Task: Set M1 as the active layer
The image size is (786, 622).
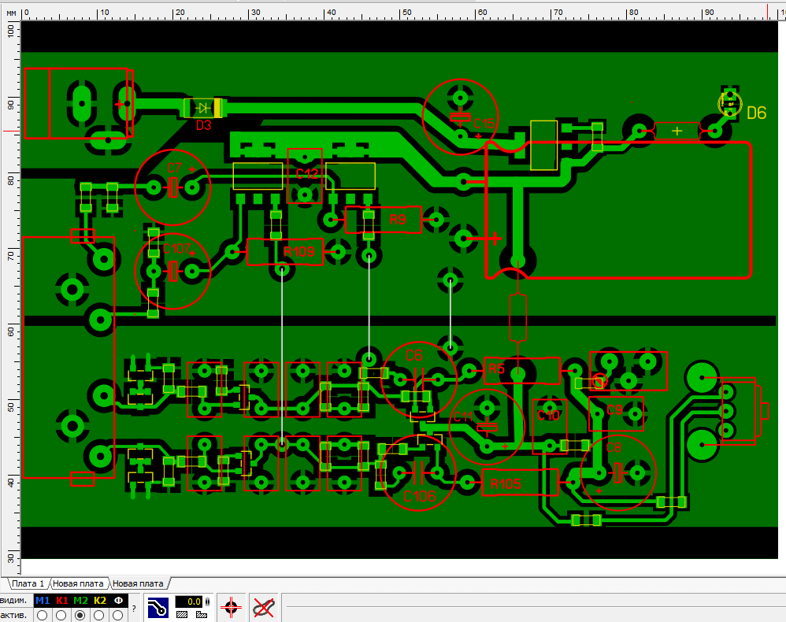Action: click(x=43, y=615)
